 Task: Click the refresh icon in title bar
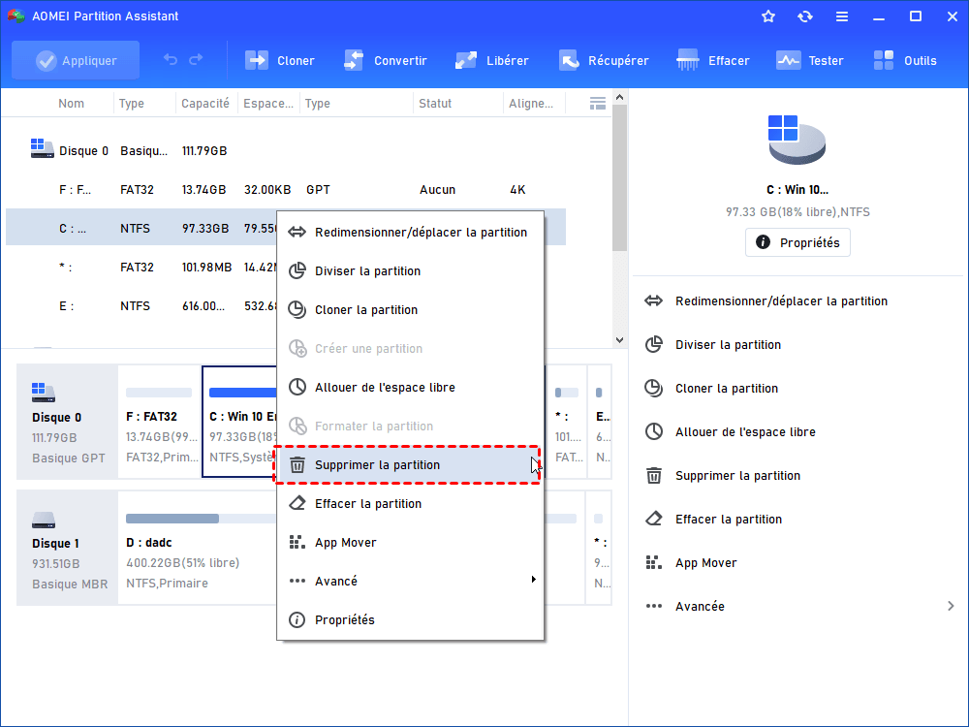(x=804, y=16)
